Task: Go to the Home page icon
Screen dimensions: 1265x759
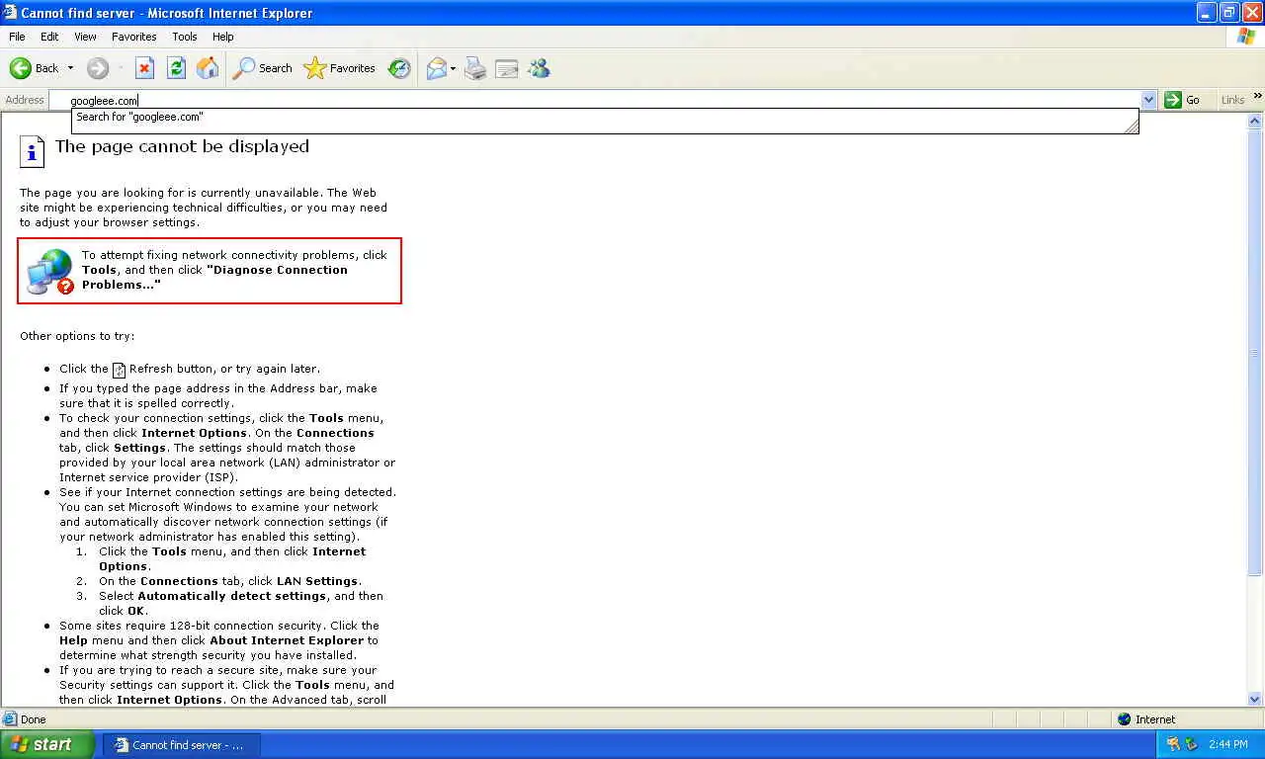Action: (x=208, y=68)
